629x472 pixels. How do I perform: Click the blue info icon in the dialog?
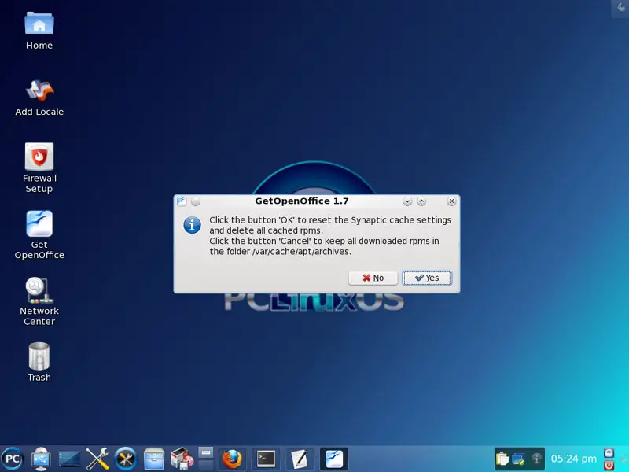[x=192, y=225]
